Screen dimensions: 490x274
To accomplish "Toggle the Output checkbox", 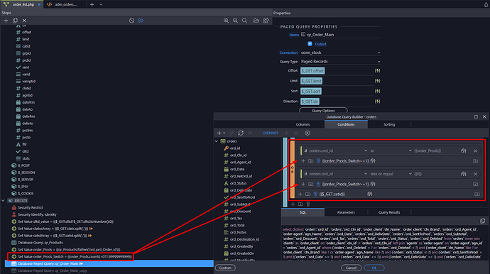I will pos(310,44).
